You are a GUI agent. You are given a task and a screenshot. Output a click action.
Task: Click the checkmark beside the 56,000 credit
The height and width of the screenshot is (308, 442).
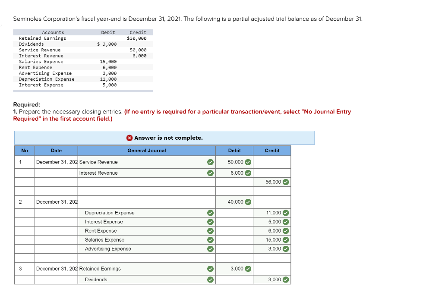(285, 182)
